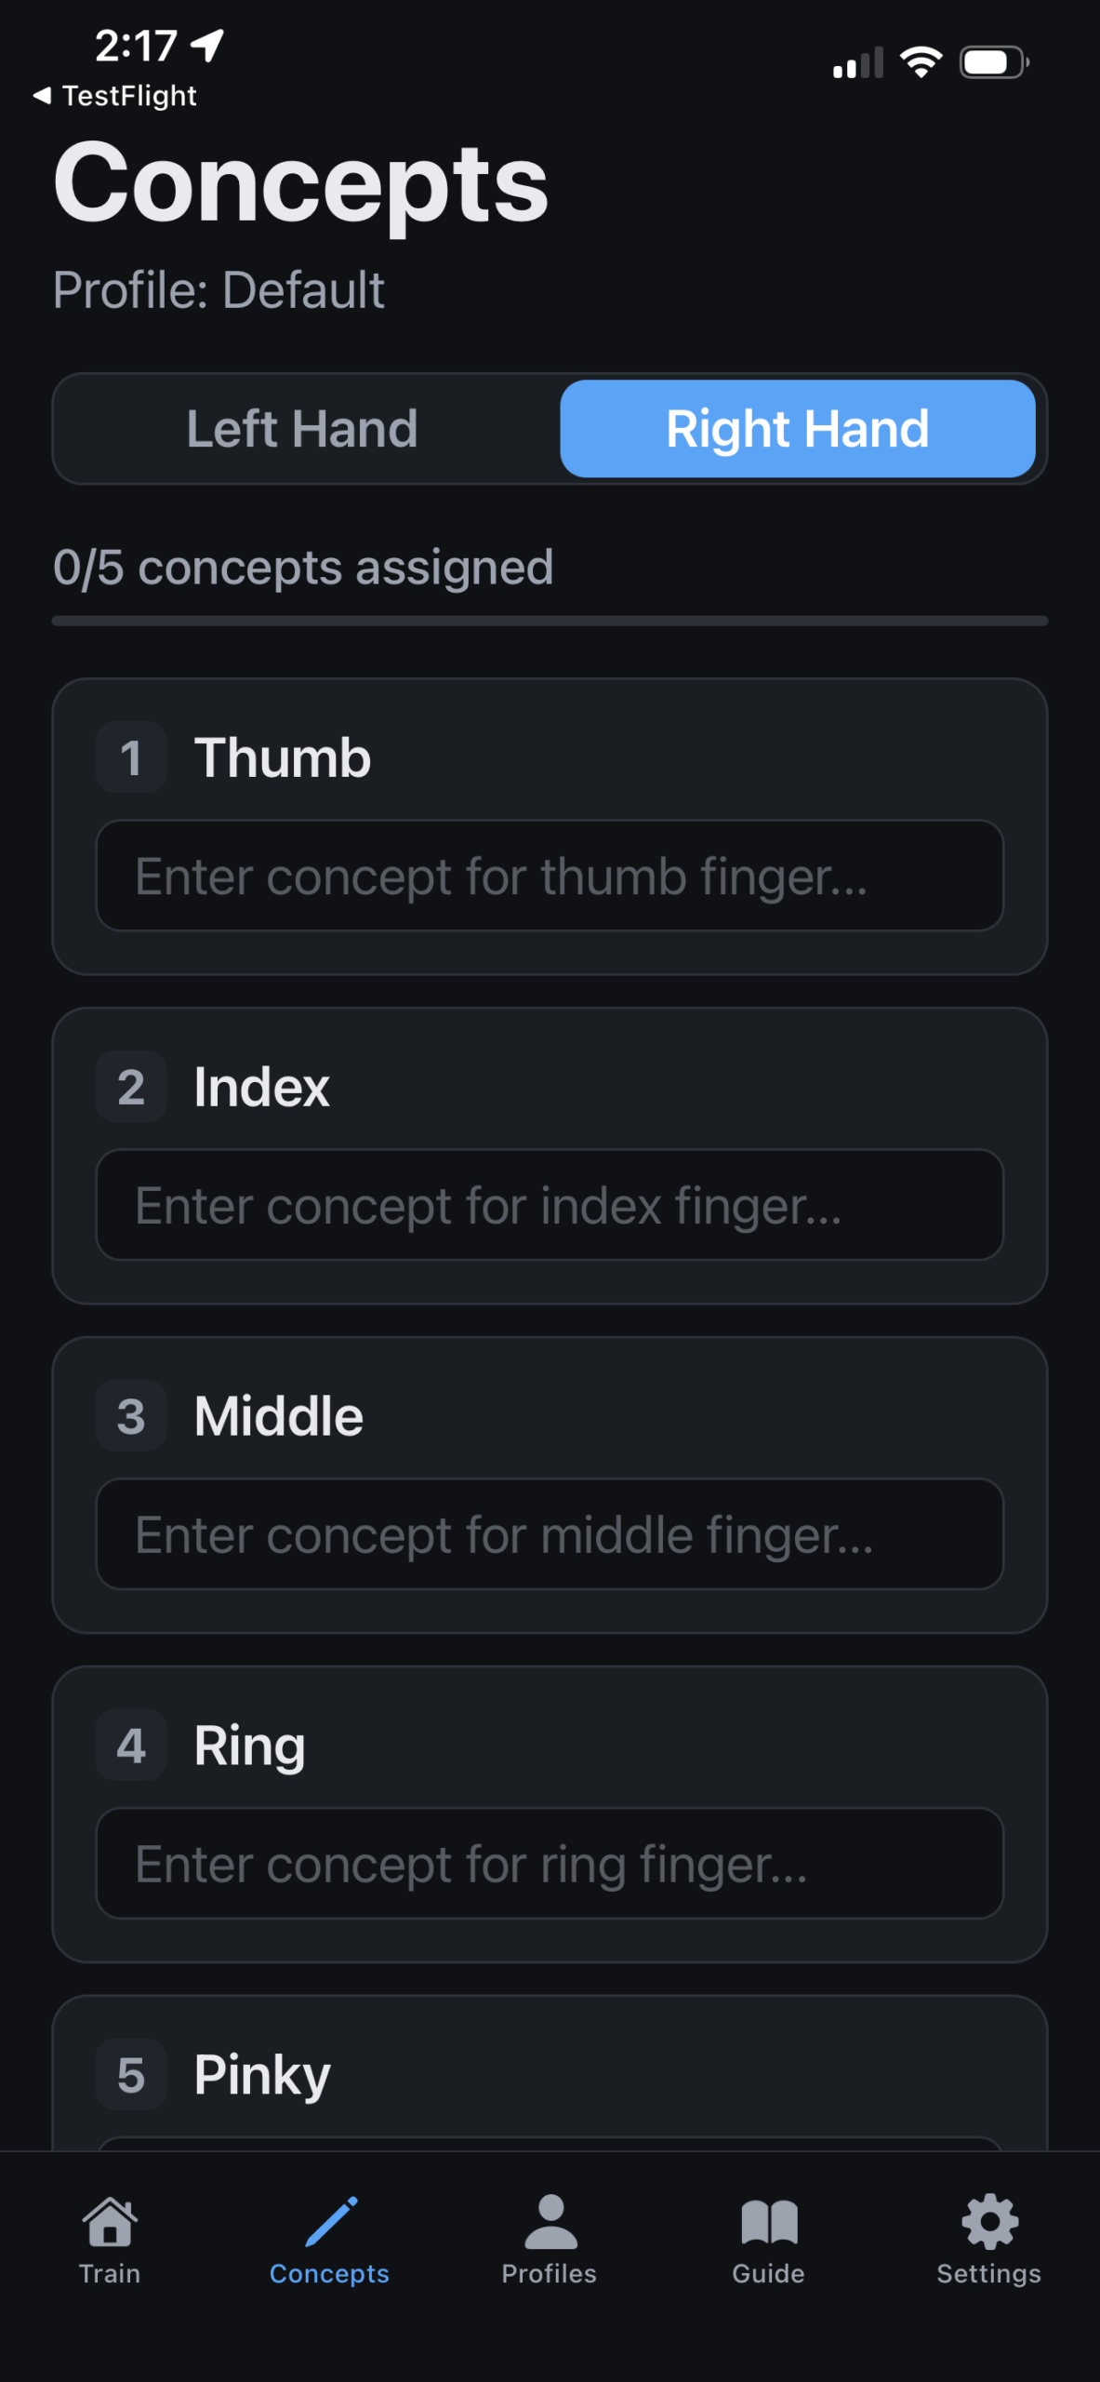Tap the TestFlight return link
Viewport: 1100px width, 2382px height.
(129, 96)
